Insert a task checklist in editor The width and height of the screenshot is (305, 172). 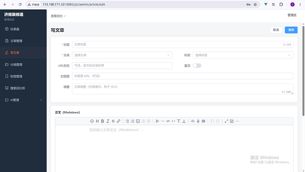pyautogui.click(x=138, y=121)
